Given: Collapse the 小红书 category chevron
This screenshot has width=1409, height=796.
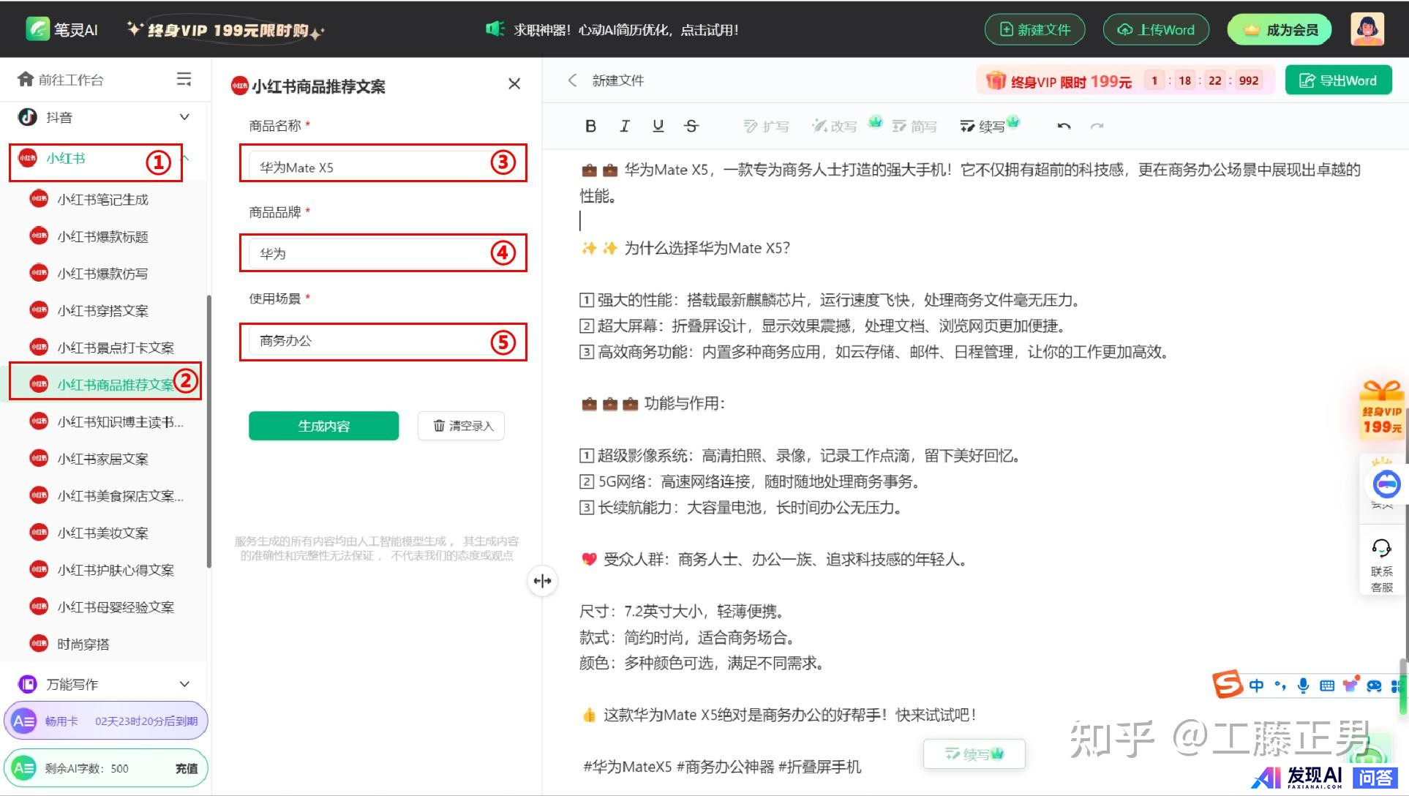Looking at the screenshot, I should (x=185, y=158).
